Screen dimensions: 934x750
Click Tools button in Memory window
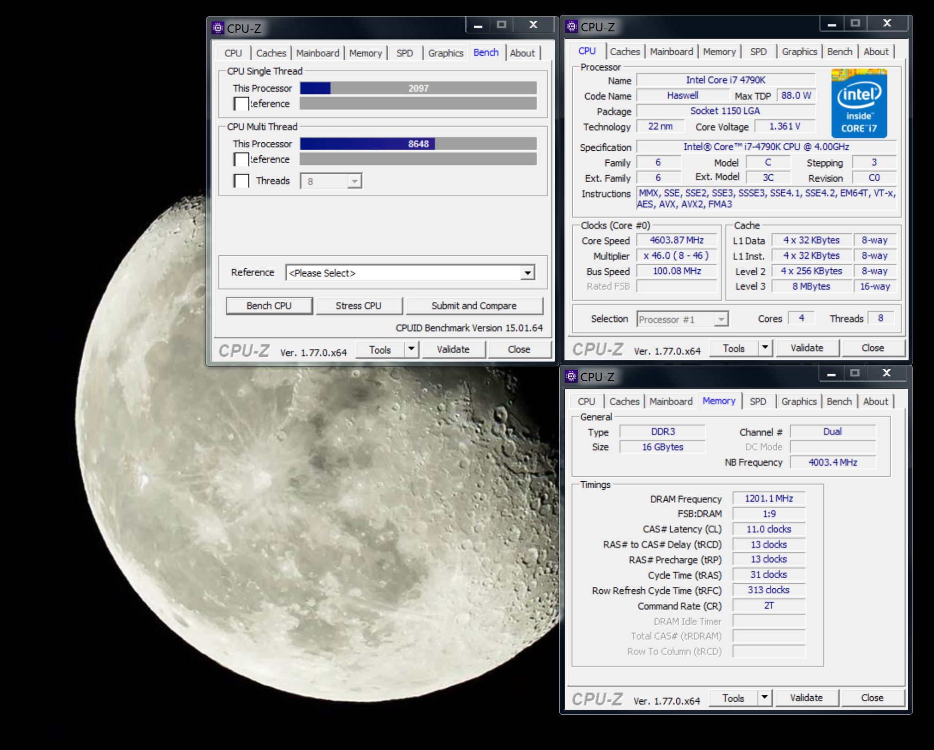point(733,698)
